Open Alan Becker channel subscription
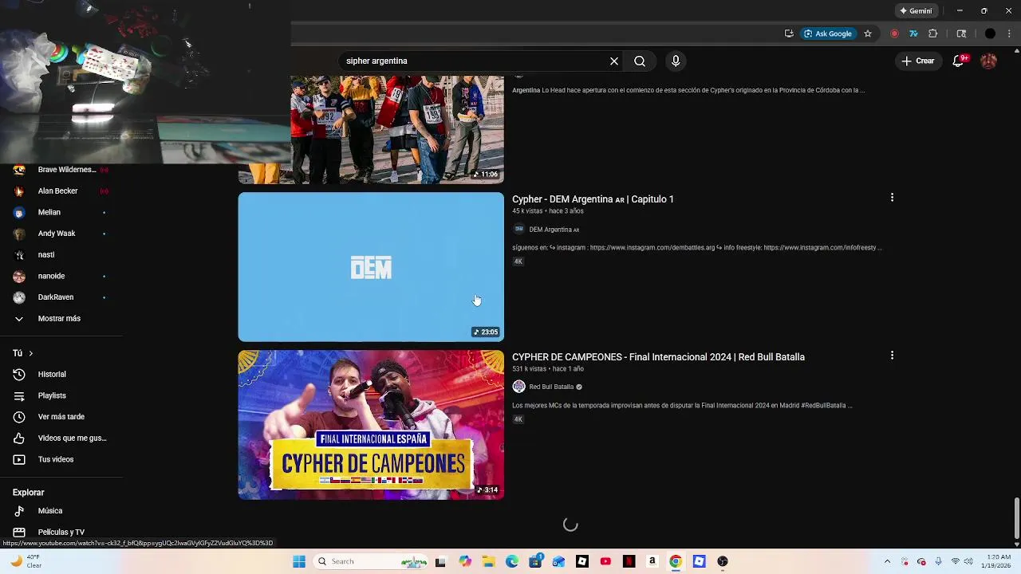Image resolution: width=1021 pixels, height=574 pixels. click(61, 191)
